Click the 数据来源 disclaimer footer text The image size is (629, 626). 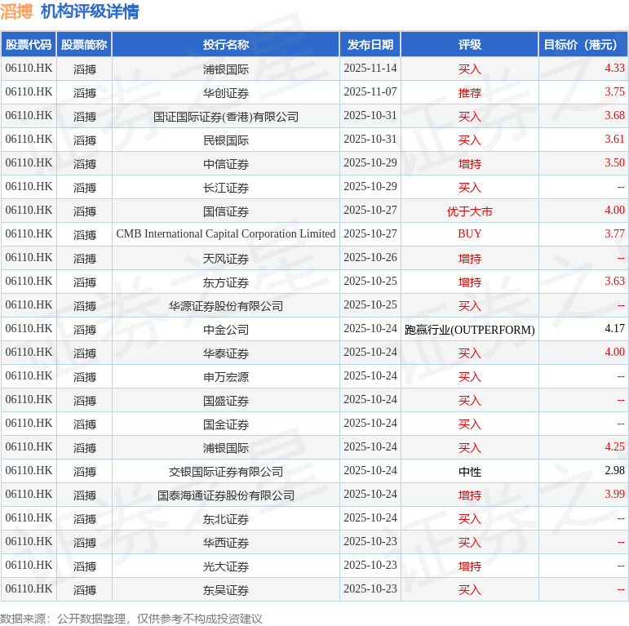coord(131,618)
